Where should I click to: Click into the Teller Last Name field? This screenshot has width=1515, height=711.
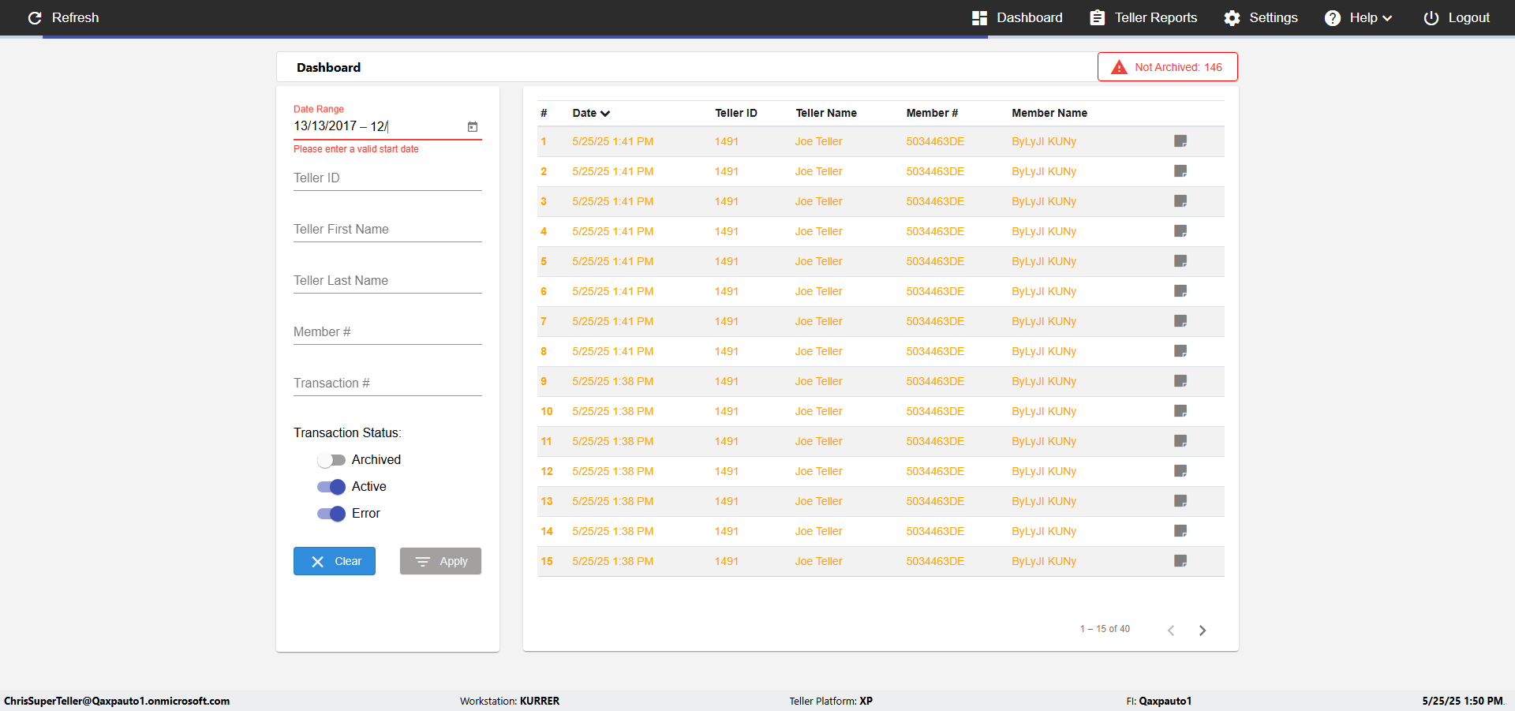[x=387, y=281]
